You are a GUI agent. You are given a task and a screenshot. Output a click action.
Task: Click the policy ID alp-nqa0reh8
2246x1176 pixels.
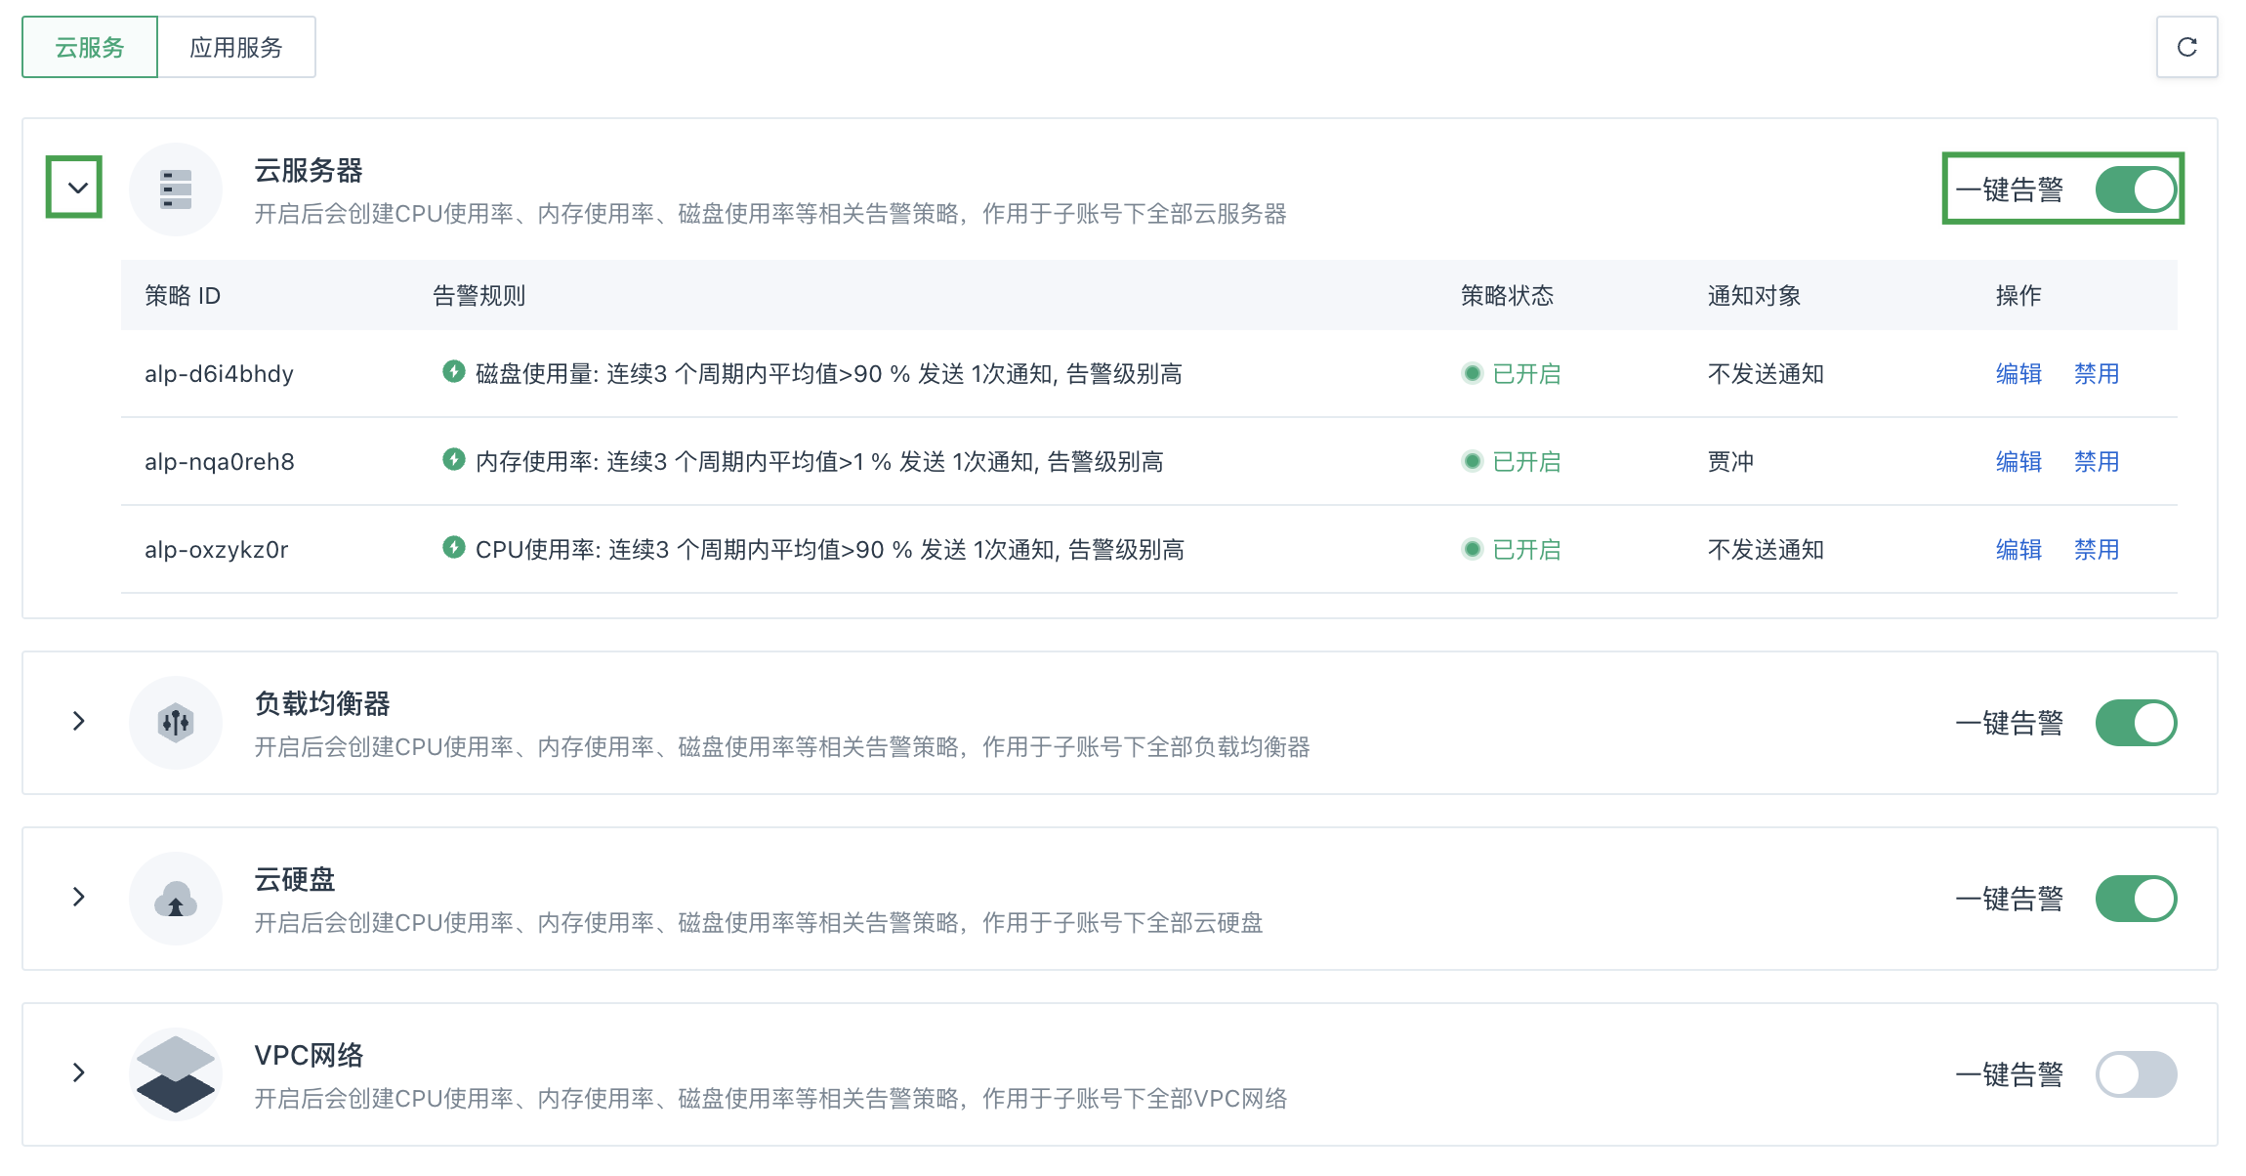tap(220, 462)
